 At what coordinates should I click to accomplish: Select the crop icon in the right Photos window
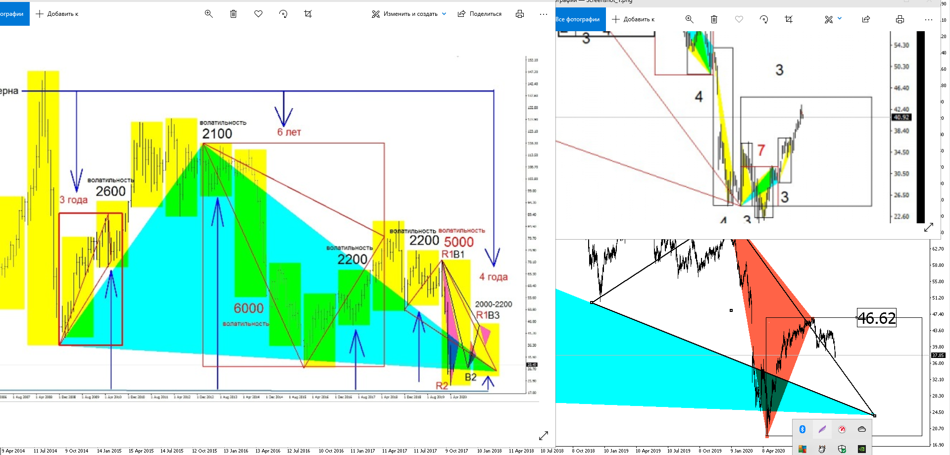tap(789, 19)
